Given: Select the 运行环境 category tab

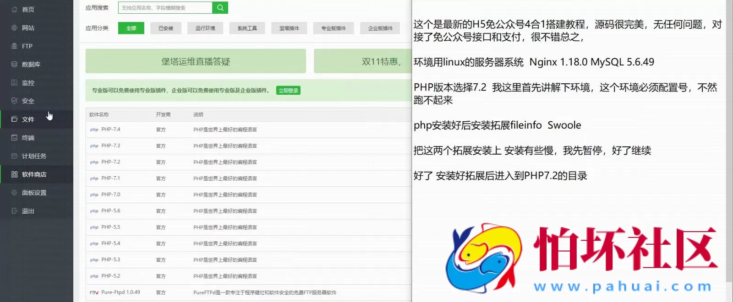Looking at the screenshot, I should (205, 28).
